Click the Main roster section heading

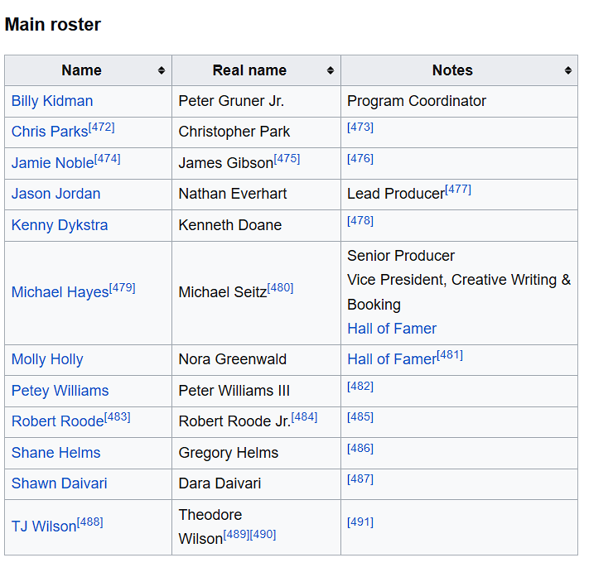click(x=53, y=25)
